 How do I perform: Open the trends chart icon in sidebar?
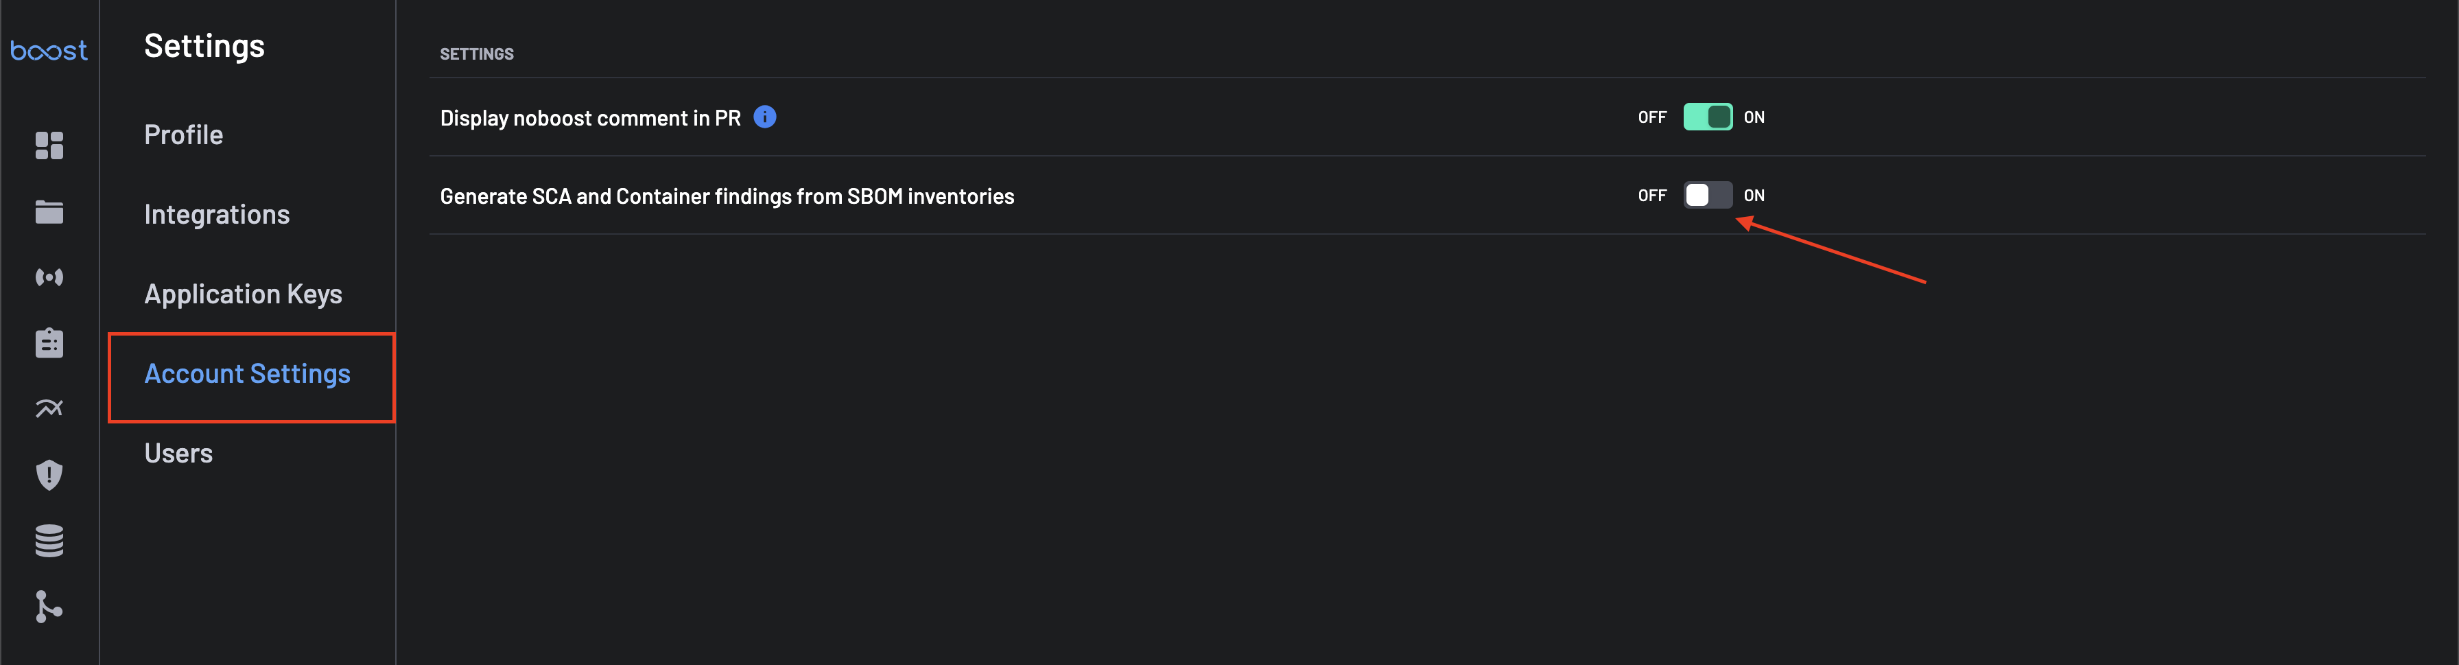point(49,409)
